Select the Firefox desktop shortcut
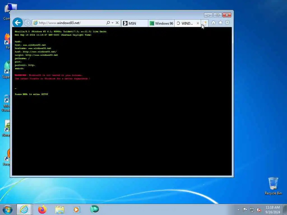 (x=7, y=41)
